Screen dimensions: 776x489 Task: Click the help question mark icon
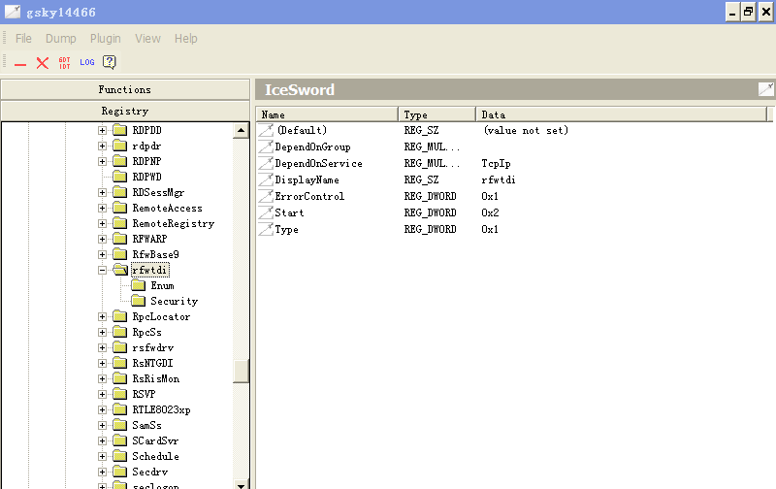coord(110,63)
